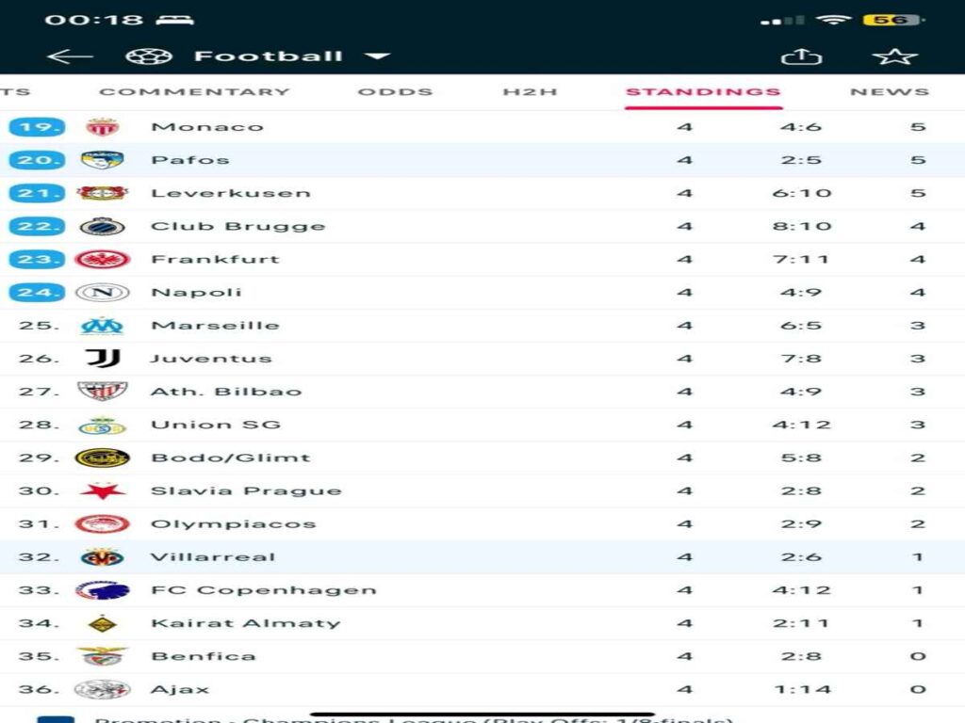This screenshot has width=965, height=723.
Task: Tap the Napoli club crest
Action: (x=102, y=293)
